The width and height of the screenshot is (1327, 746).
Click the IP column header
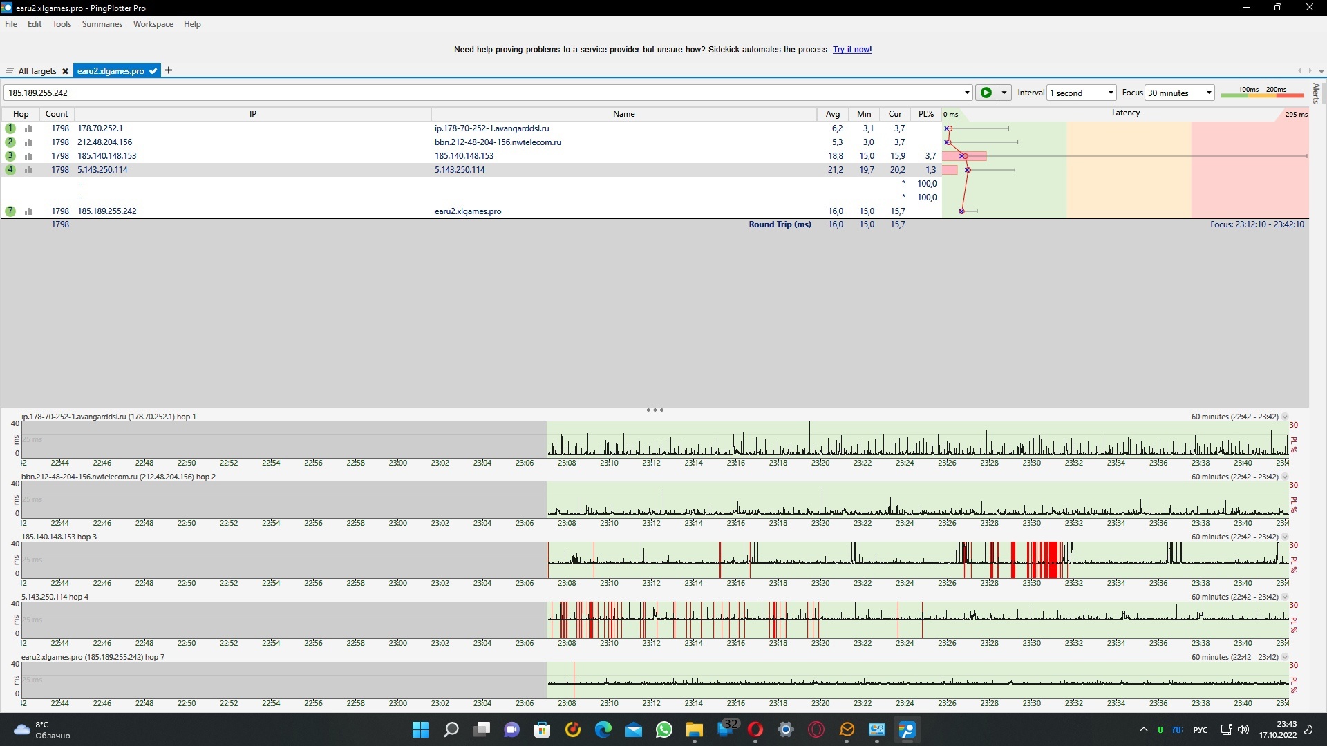click(253, 114)
